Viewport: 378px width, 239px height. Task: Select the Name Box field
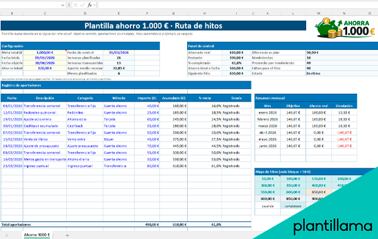pos(30,5)
